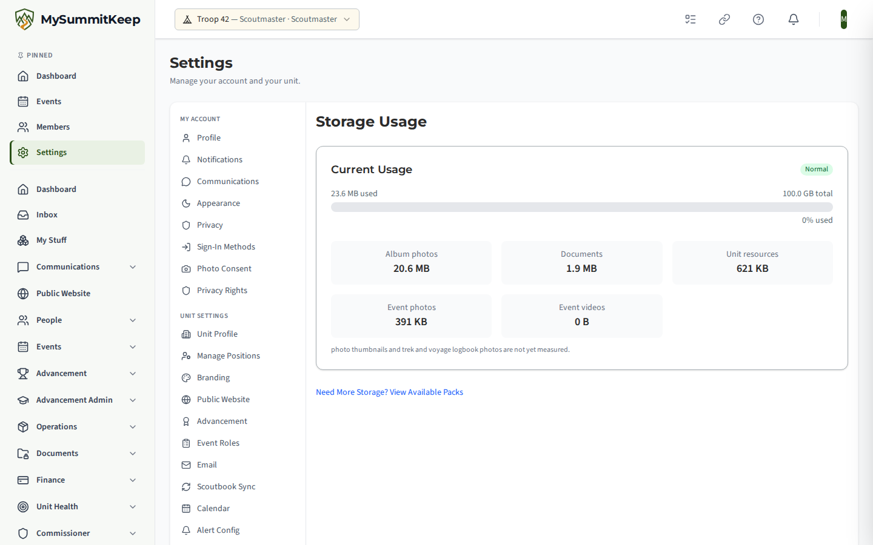Open Photo Consent settings
This screenshot has height=545, width=873.
pyautogui.click(x=238, y=269)
